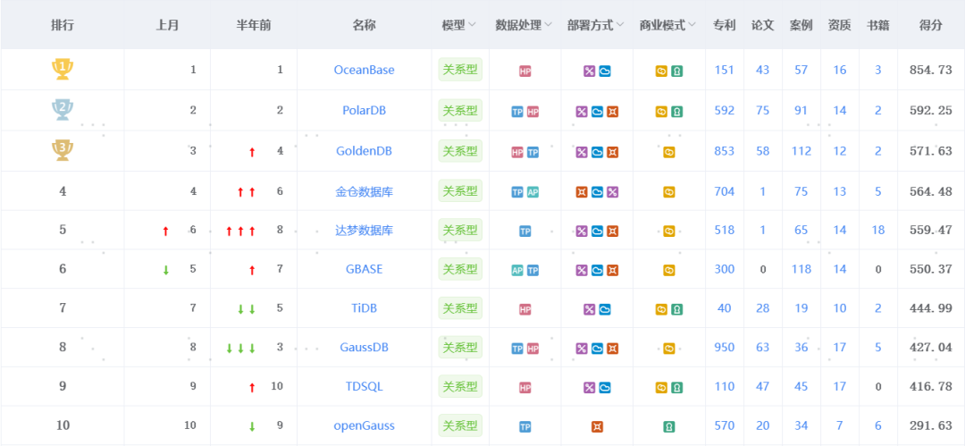Click the silver second-place trophy icon
This screenshot has height=446, width=965.
pyautogui.click(x=63, y=110)
